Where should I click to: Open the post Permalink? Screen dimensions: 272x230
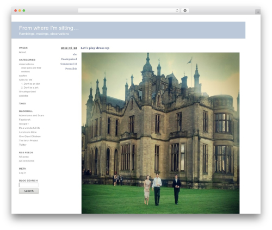(71, 69)
